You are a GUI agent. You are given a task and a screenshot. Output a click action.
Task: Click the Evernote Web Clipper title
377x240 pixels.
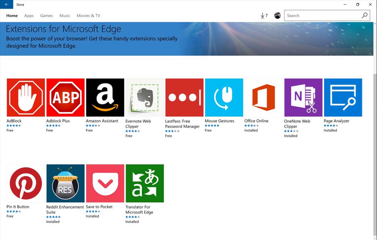coord(138,124)
